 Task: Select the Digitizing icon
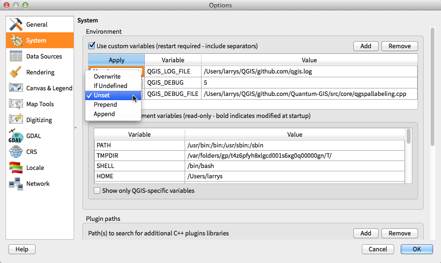coord(16,120)
